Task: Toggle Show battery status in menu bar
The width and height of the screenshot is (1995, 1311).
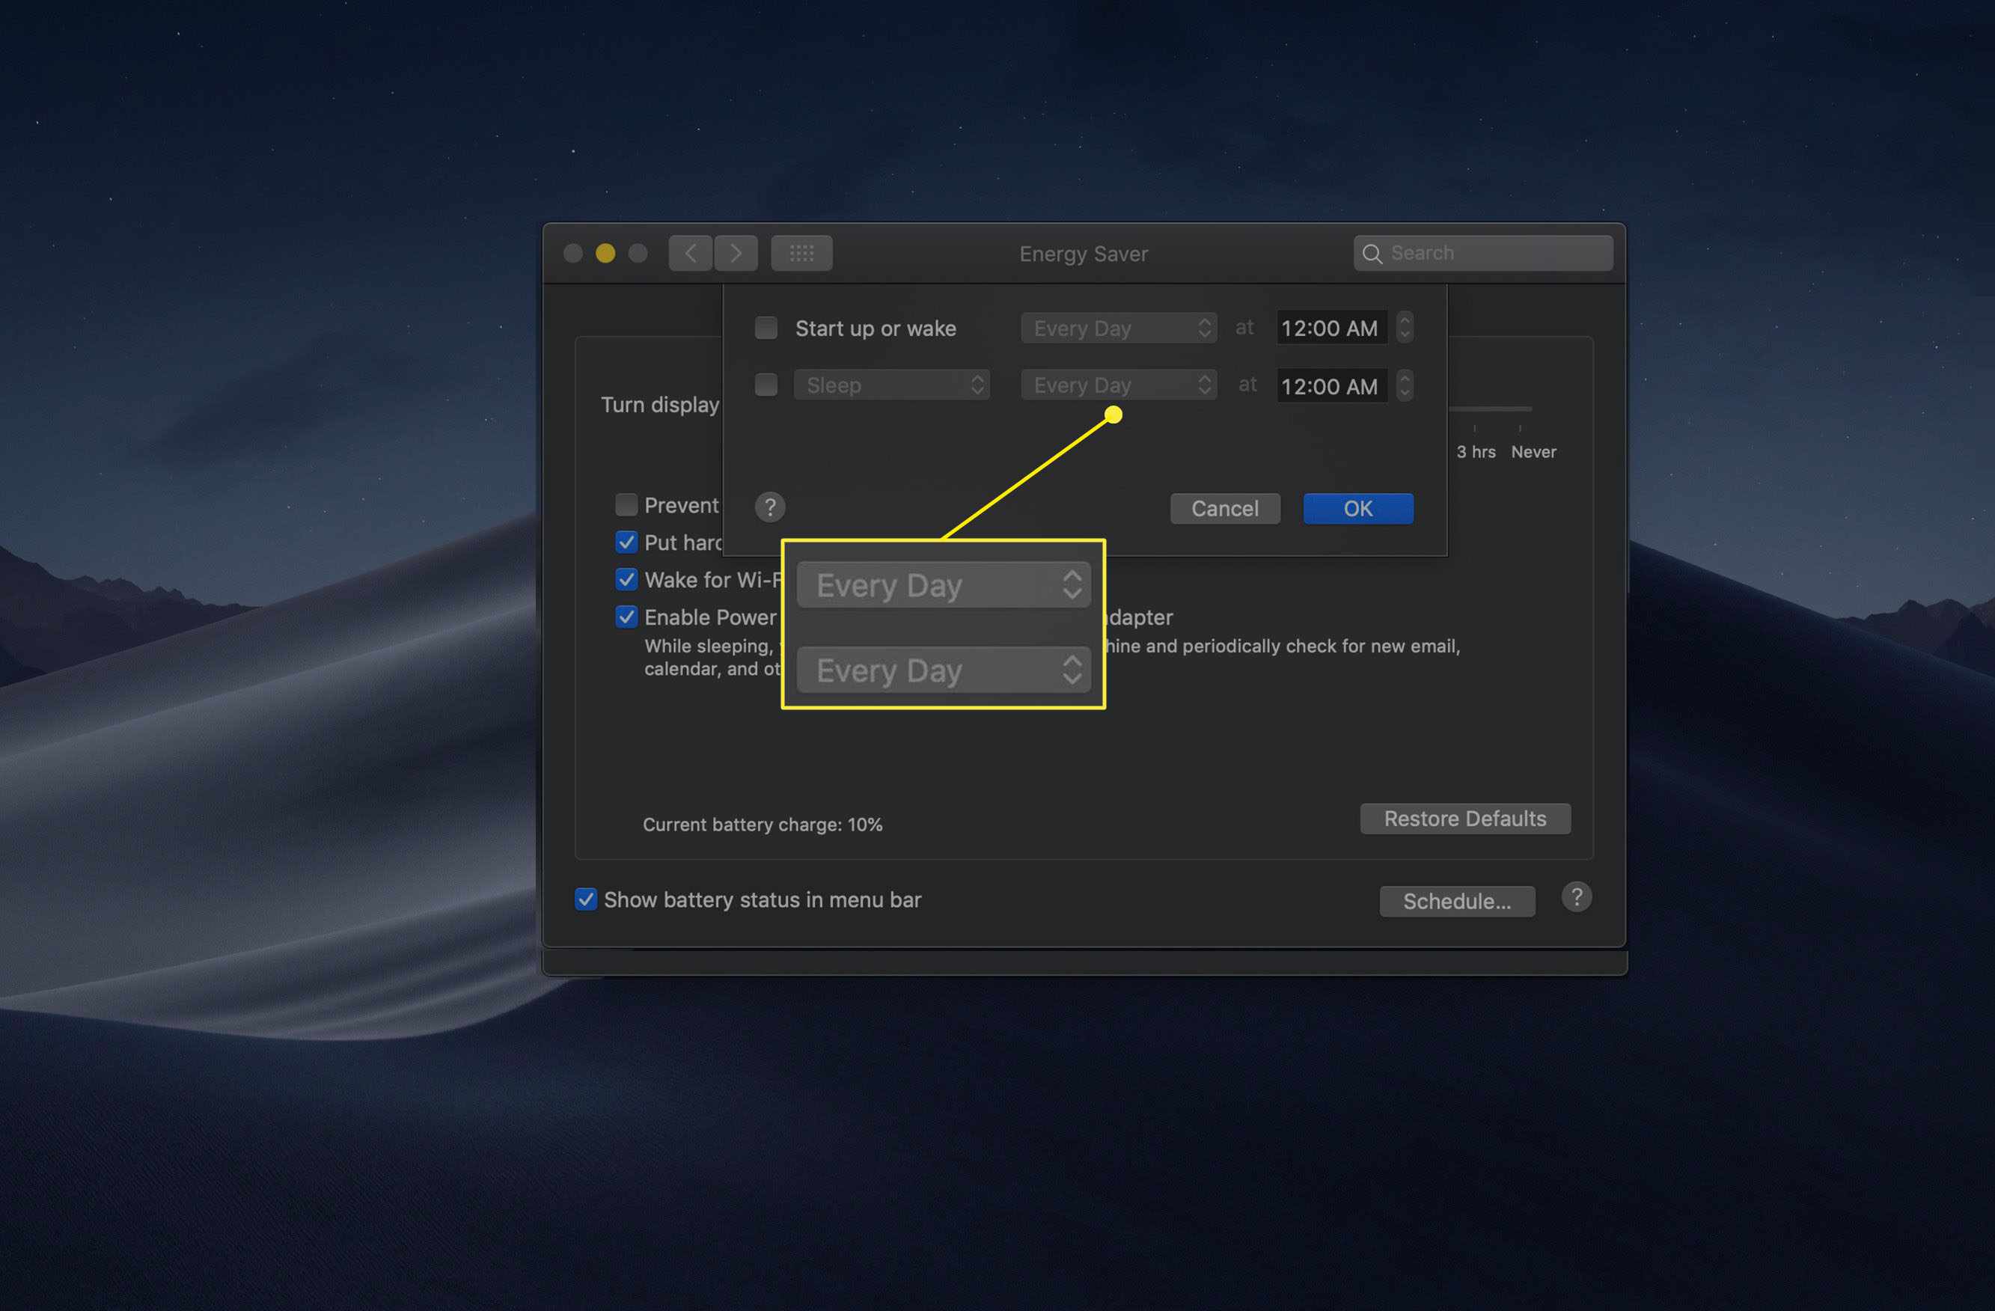Action: pos(585,900)
